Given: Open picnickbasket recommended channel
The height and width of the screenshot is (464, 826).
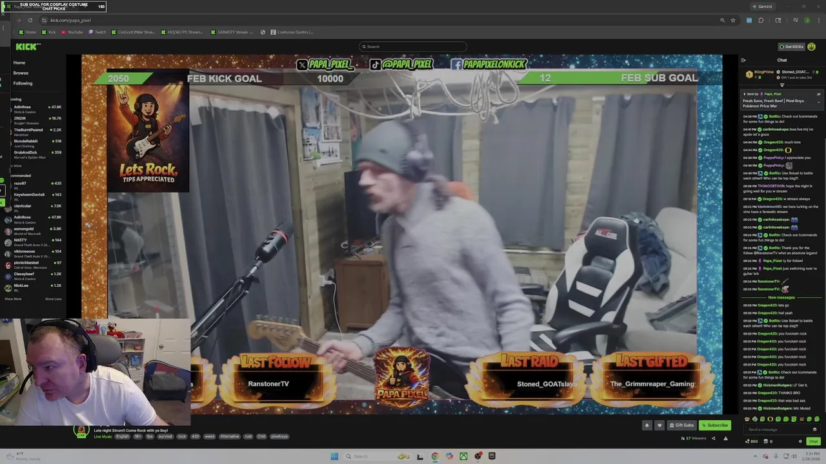Looking at the screenshot, I should [32, 264].
